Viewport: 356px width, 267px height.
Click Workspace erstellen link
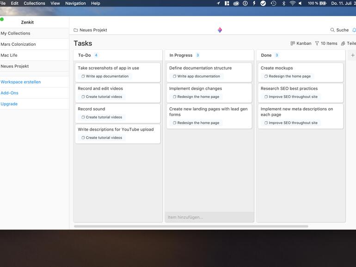point(21,82)
